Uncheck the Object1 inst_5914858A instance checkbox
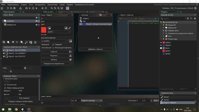 tap(4, 50)
